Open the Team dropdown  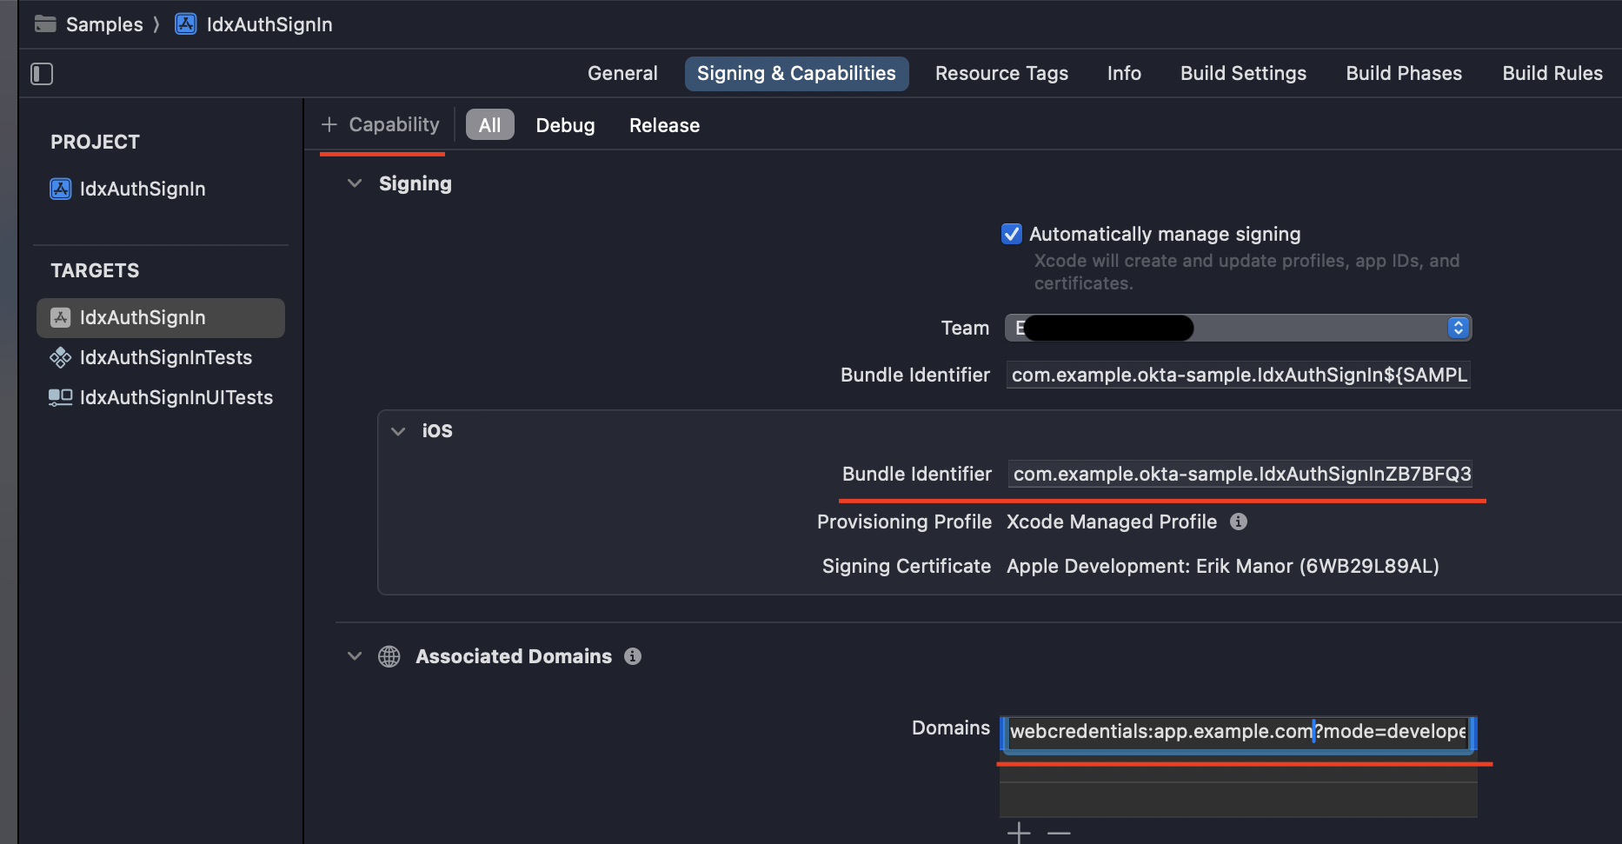(x=1238, y=328)
